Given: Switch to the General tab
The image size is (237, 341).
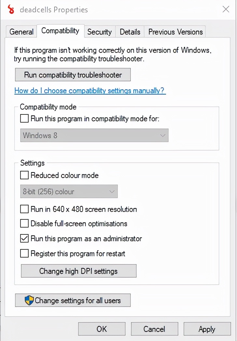Looking at the screenshot, I should (21, 32).
